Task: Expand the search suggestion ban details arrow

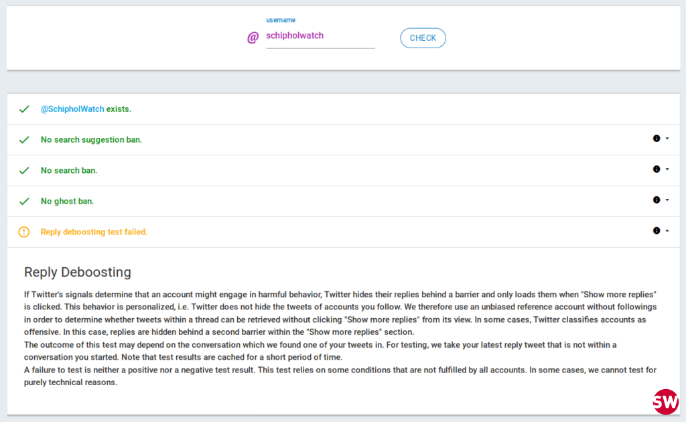Action: tap(667, 139)
